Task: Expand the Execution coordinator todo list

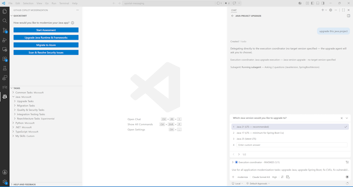Action: point(233,162)
